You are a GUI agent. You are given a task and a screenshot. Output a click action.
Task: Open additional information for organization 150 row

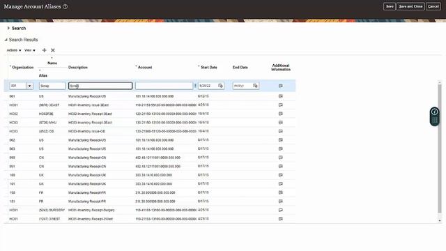point(281,192)
